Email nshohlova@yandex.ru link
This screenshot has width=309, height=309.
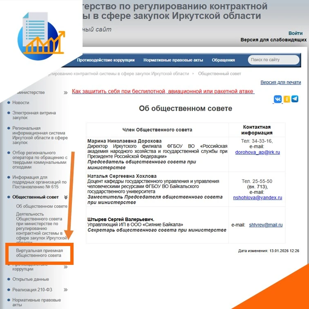(x=257, y=197)
